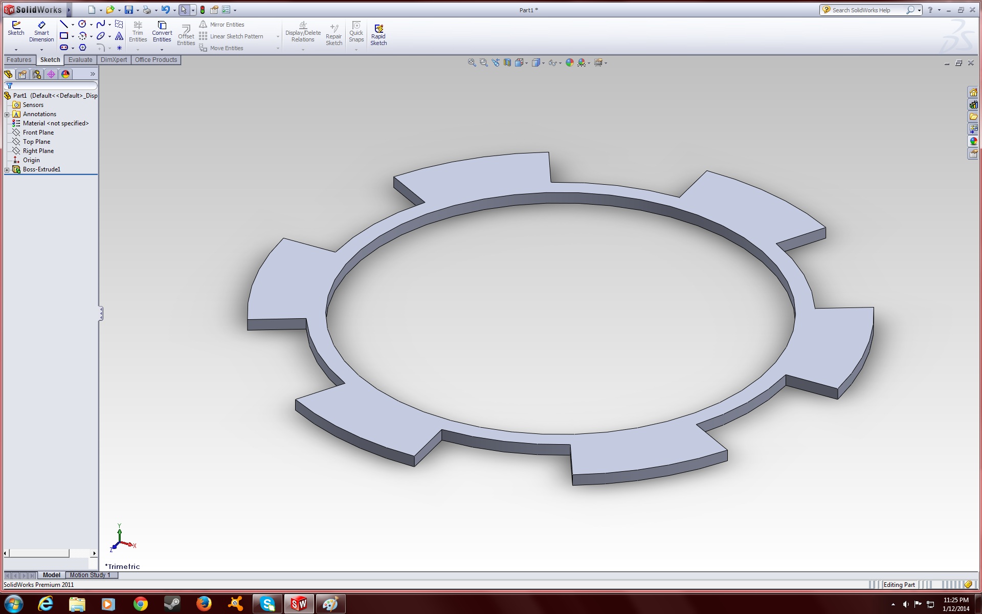Select the sketch Text tool
This screenshot has width=982, height=614.
[119, 36]
